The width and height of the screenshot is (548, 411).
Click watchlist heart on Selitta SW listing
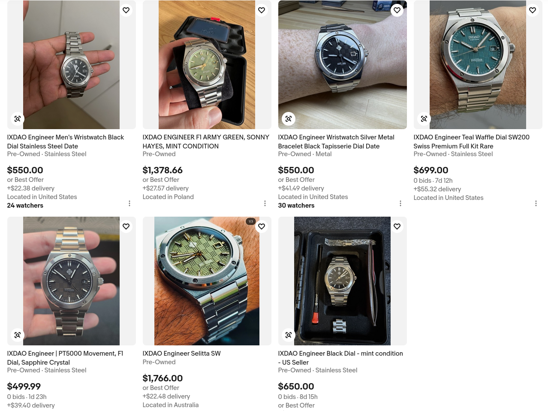pyautogui.click(x=262, y=227)
